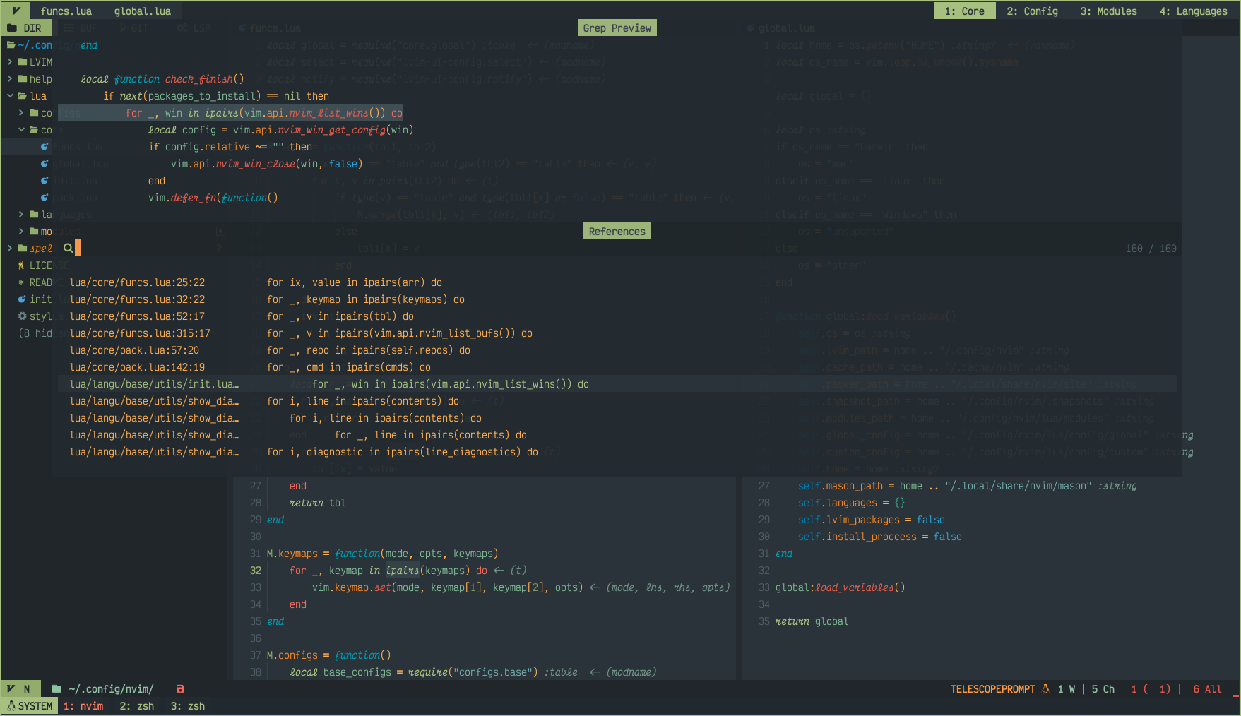Expand the languages folder chevron

[x=21, y=215]
